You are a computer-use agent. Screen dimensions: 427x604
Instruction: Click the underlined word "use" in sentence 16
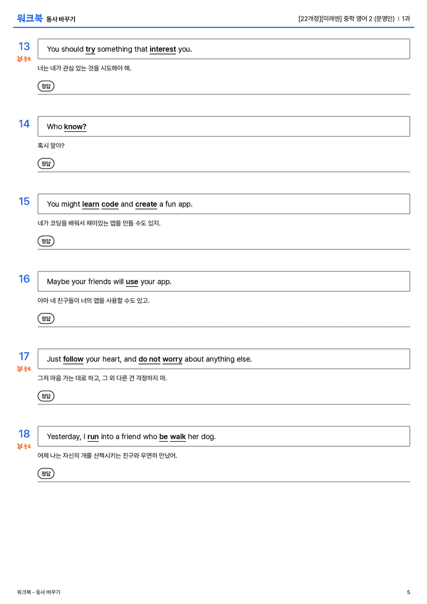coord(132,282)
